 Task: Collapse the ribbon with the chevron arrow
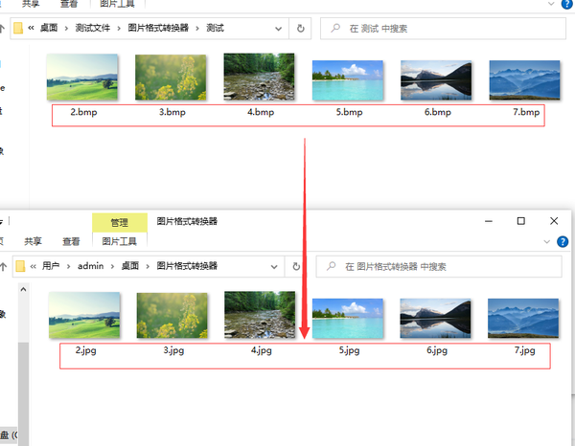(x=547, y=242)
